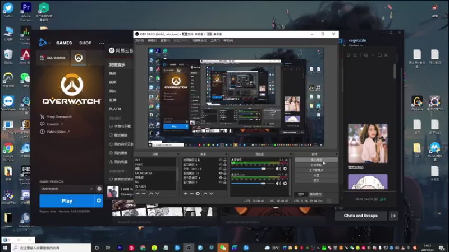449x252 pixels.
Task: Add a new scene with plus icon
Action: point(138,193)
